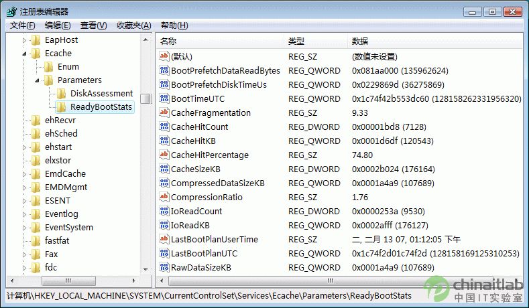529x308 pixels.
Task: Open the 查看(V) view menu
Action: [x=93, y=25]
